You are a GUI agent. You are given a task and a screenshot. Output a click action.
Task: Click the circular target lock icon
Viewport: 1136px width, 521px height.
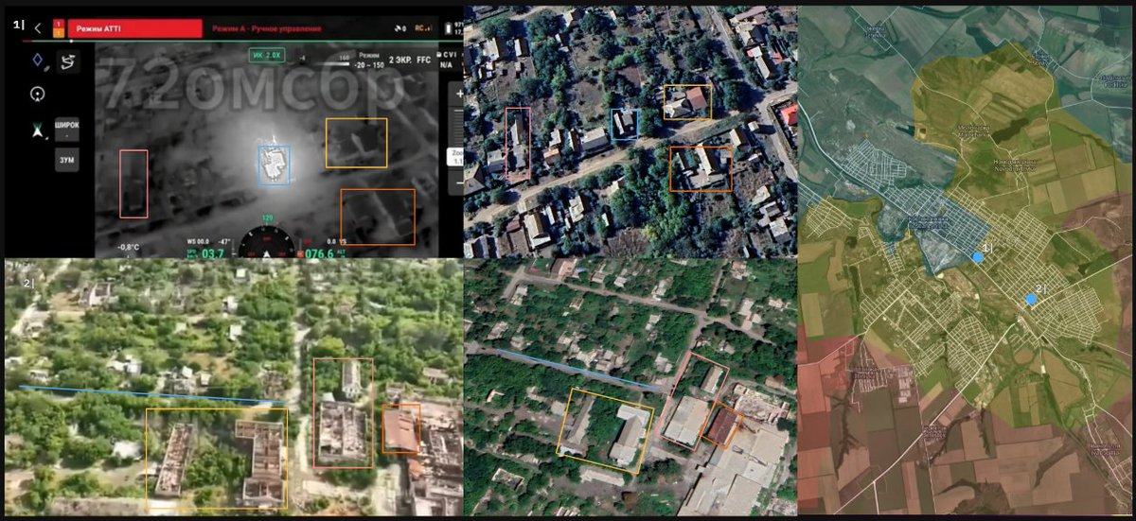tap(38, 94)
